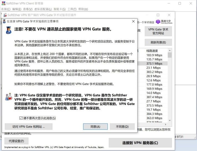Select the server row with 177.0 Mbps
Screen dimensions: 197x151
coord(152,84)
